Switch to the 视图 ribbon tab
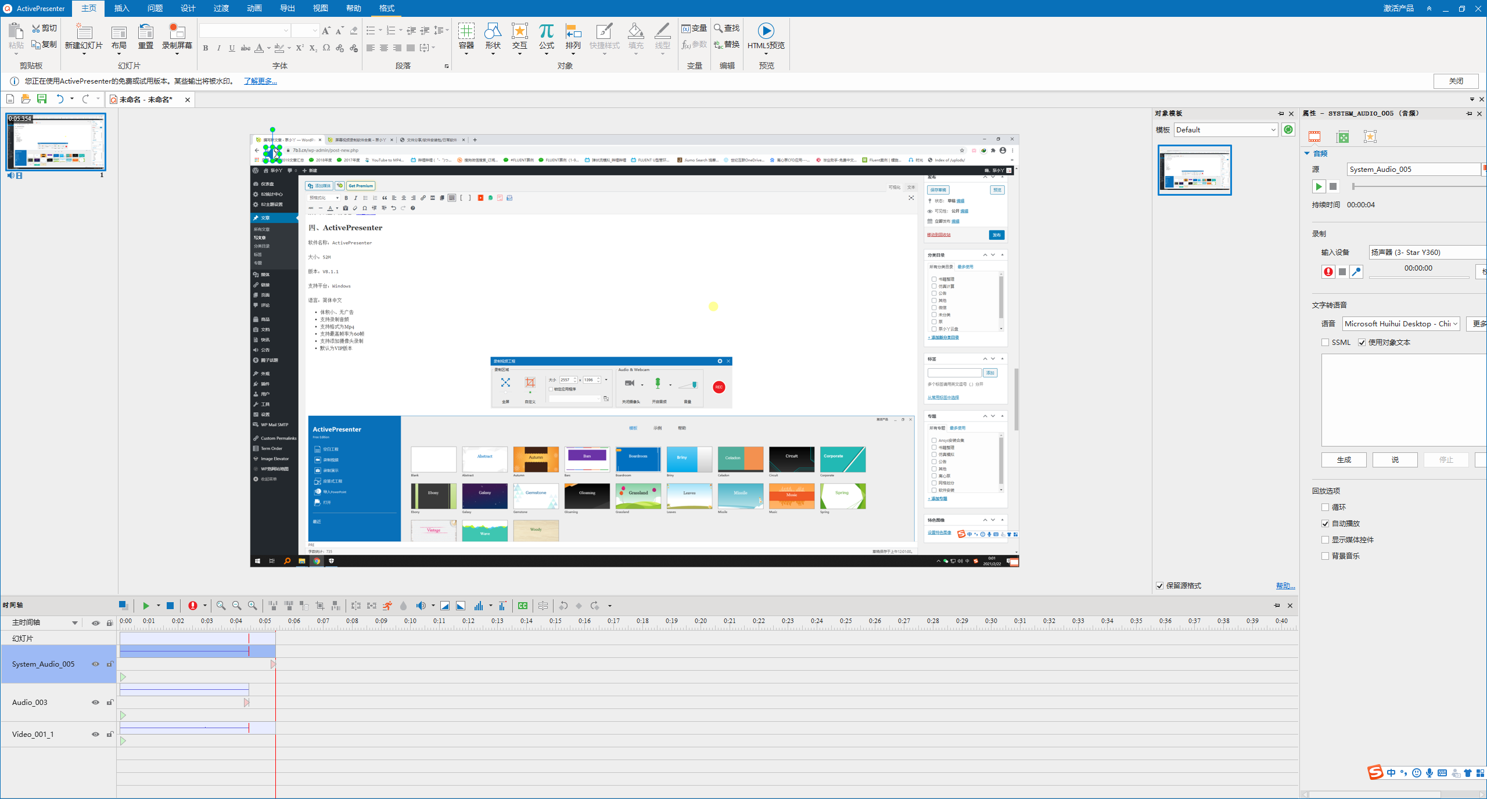1487x799 pixels. tap(320, 8)
